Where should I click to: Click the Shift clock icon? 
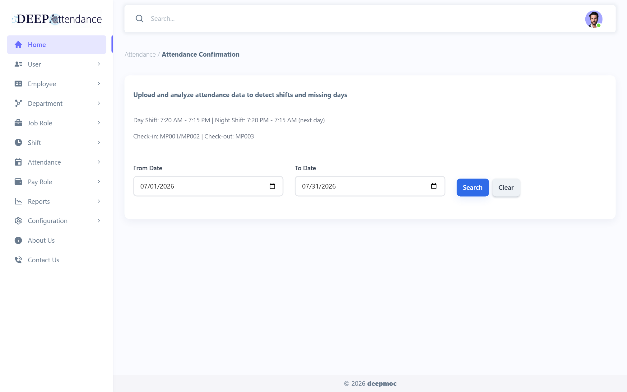pos(18,142)
